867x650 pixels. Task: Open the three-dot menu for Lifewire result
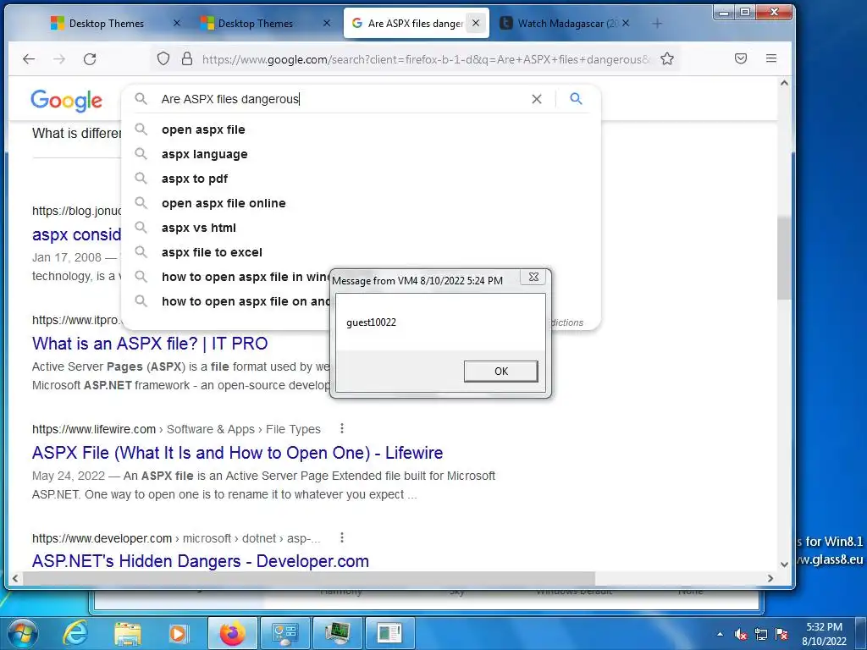(342, 428)
